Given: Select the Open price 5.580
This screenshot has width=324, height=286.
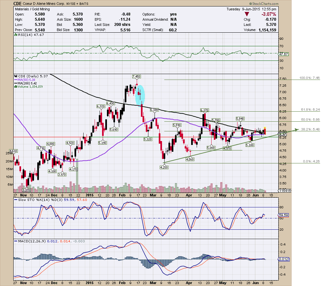Looking at the screenshot, I should (40, 14).
